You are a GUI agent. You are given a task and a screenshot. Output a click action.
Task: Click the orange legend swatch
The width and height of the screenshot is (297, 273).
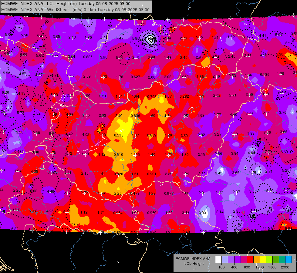256,260
